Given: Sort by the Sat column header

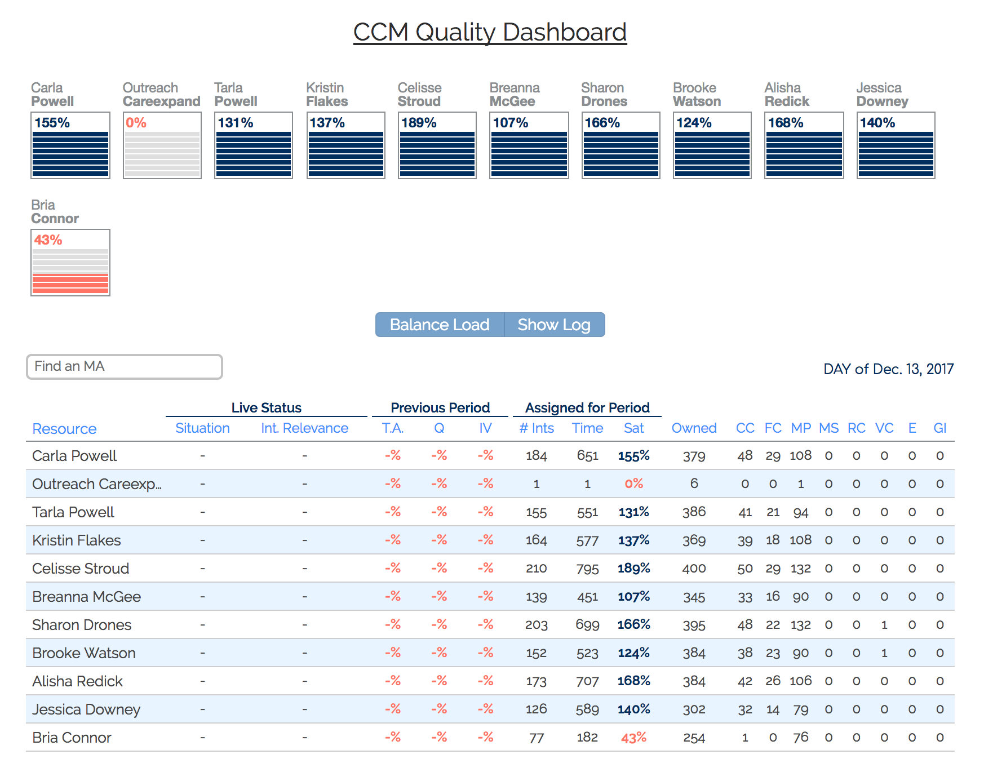Looking at the screenshot, I should click(x=633, y=428).
